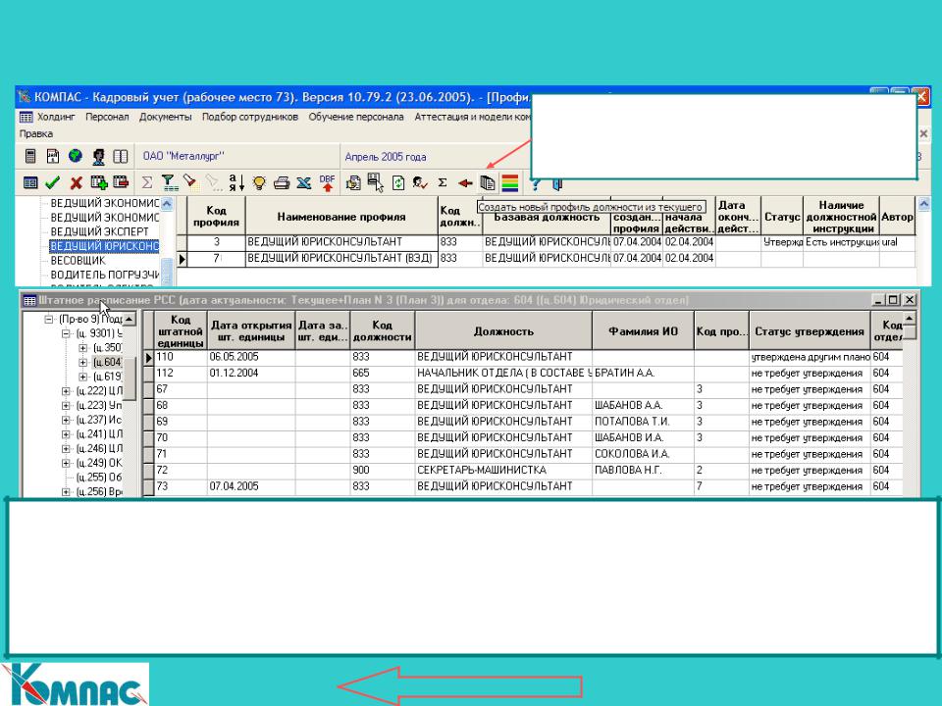Open the calendar icon in the top toolbar

coord(53,157)
